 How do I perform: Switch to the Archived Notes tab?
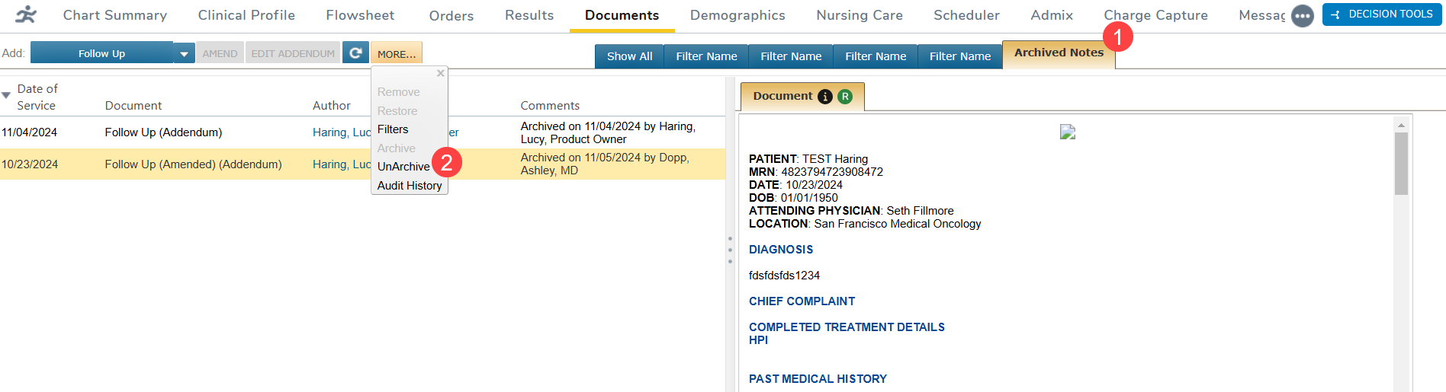[1059, 53]
